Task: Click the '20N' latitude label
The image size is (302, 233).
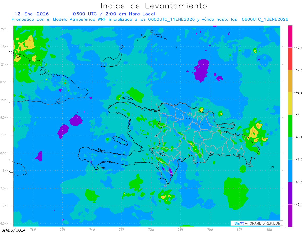Action: point(4,100)
